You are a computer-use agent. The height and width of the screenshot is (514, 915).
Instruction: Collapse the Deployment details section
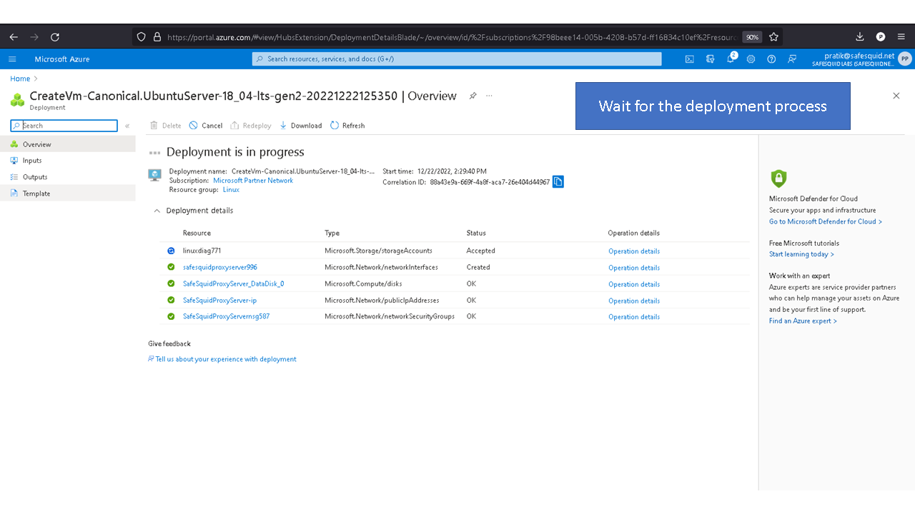(x=157, y=211)
